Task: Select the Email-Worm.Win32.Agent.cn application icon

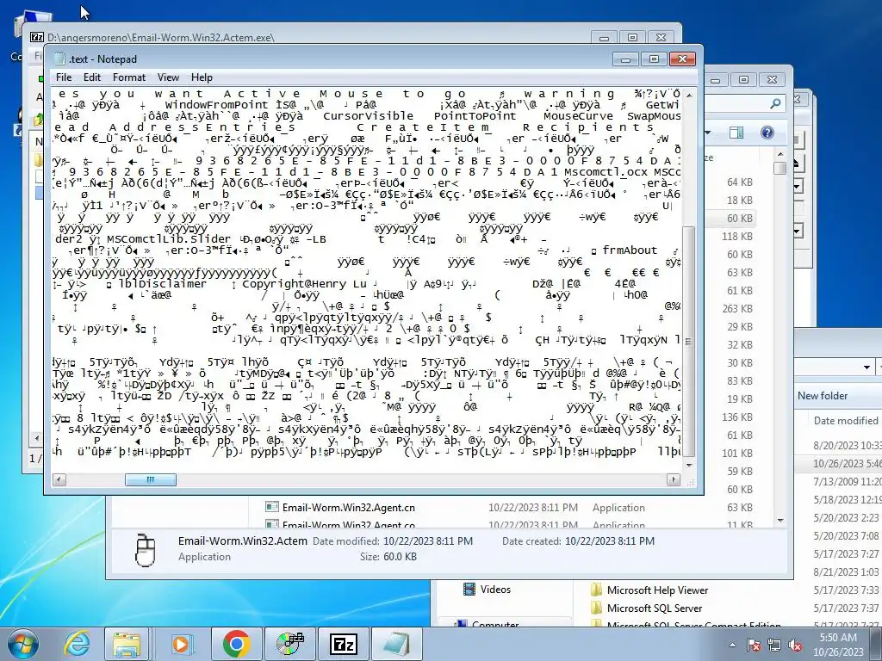Action: (271, 507)
